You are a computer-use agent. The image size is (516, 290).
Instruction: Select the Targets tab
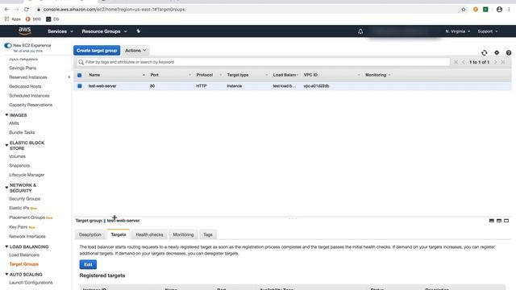(x=119, y=234)
